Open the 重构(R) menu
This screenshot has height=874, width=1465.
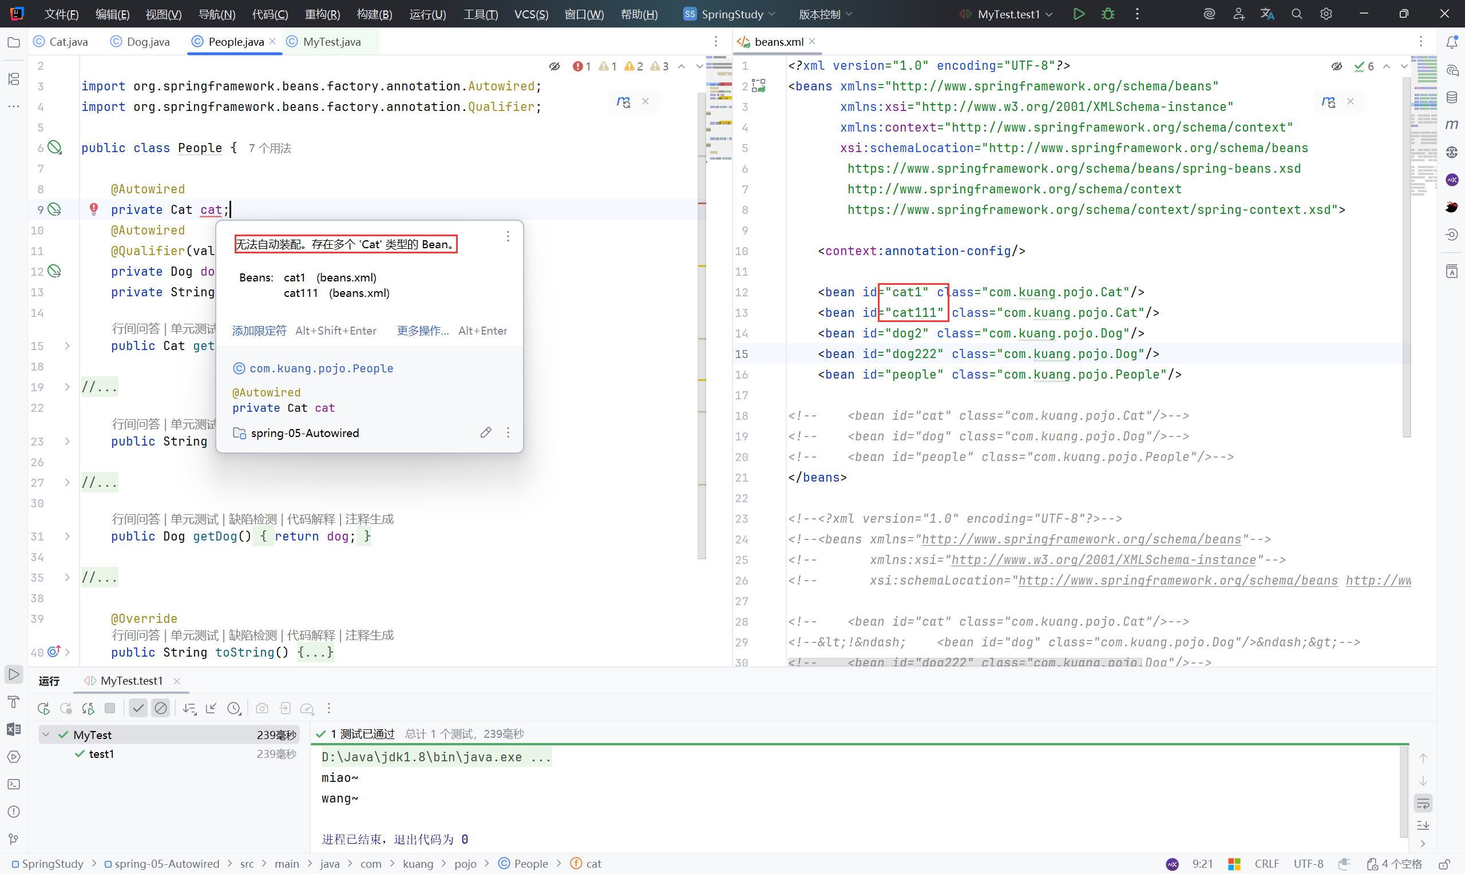[322, 14]
